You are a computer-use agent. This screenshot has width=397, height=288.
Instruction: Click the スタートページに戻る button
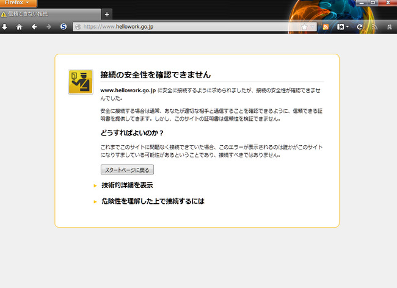point(127,170)
